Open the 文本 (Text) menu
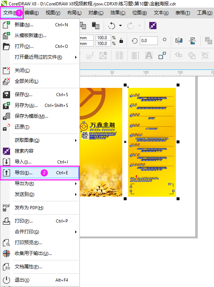Image resolution: width=214 pixels, height=287 pixels. click(x=161, y=13)
